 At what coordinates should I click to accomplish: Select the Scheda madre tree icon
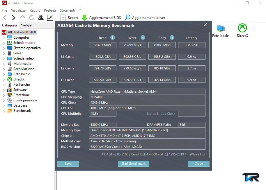[x=10, y=43]
